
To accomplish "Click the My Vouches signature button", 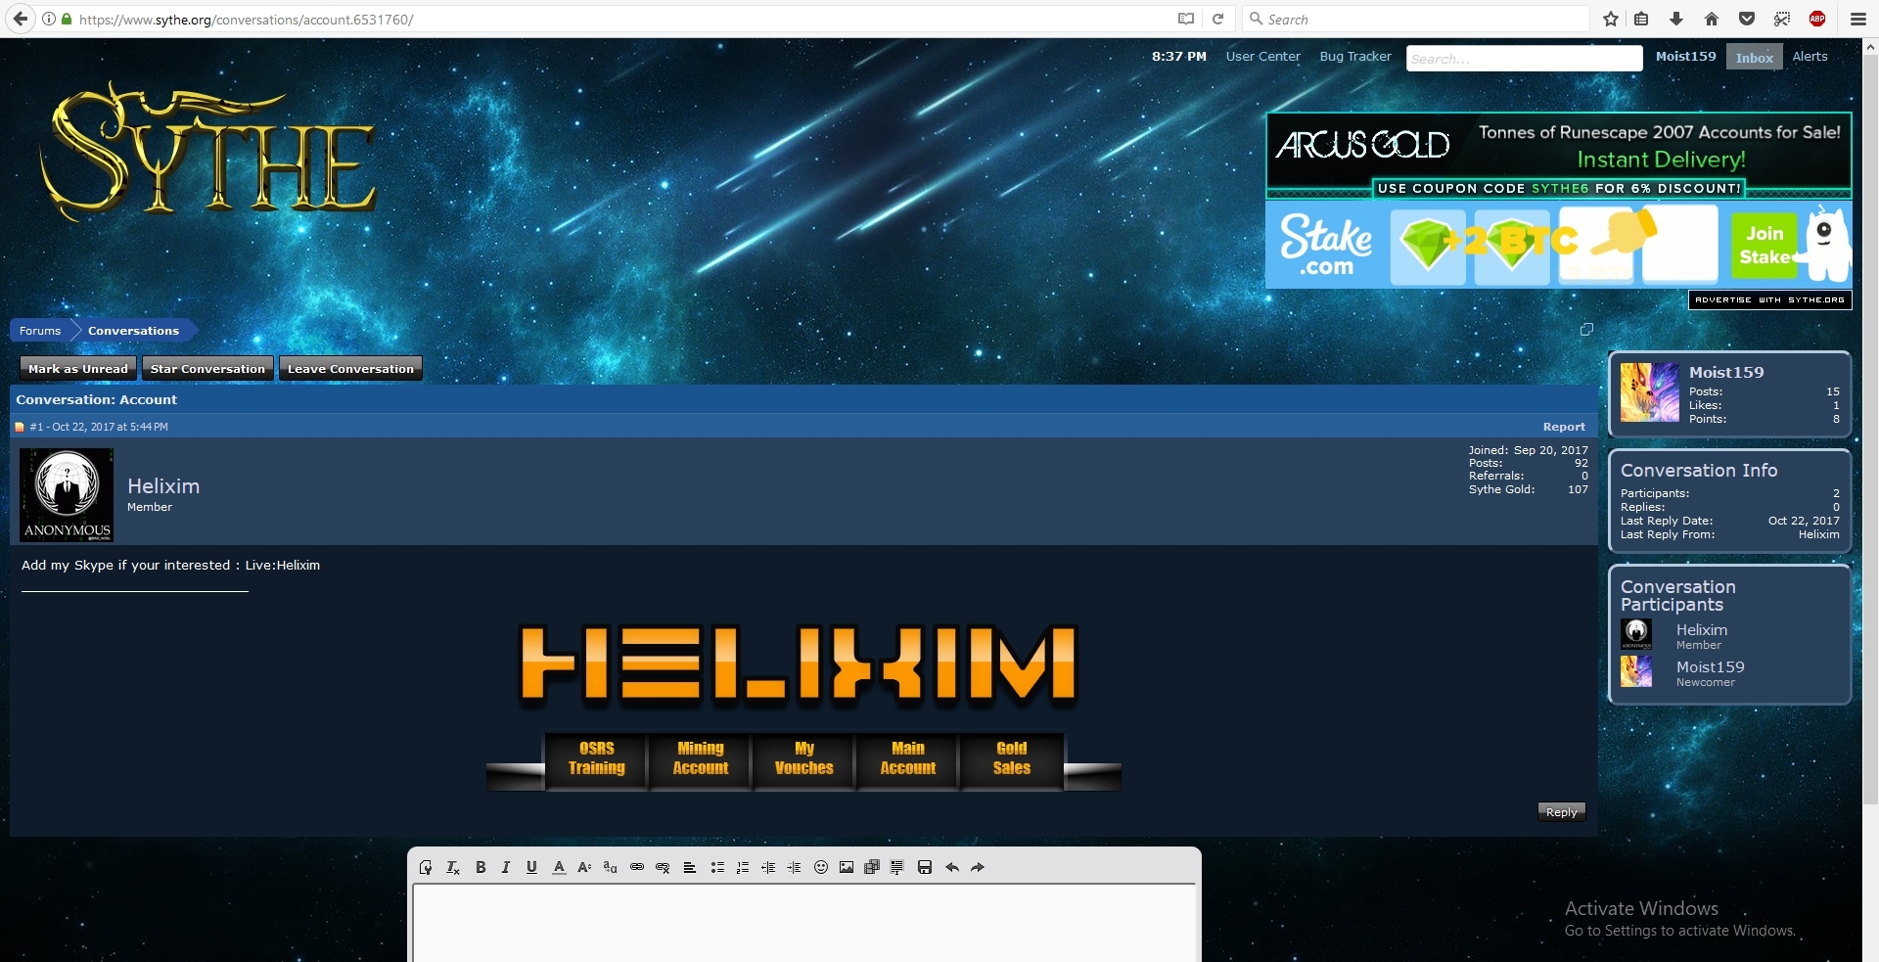I will click(x=803, y=759).
